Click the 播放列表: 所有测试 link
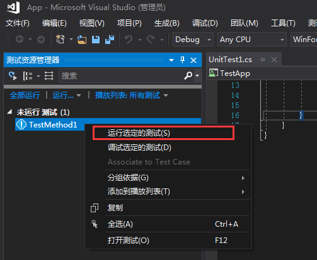The image size is (317, 260). pyautogui.click(x=127, y=95)
